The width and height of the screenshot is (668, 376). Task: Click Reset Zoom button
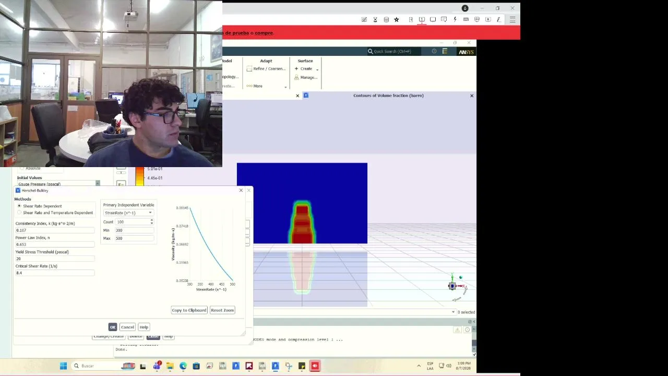(222, 310)
